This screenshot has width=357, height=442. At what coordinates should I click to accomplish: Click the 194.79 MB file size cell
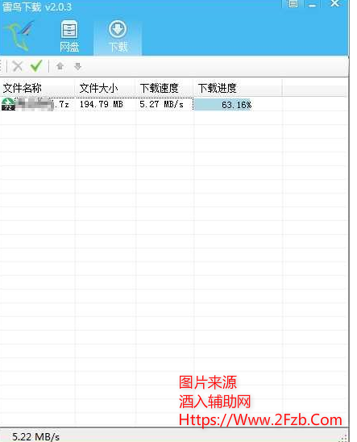[102, 104]
